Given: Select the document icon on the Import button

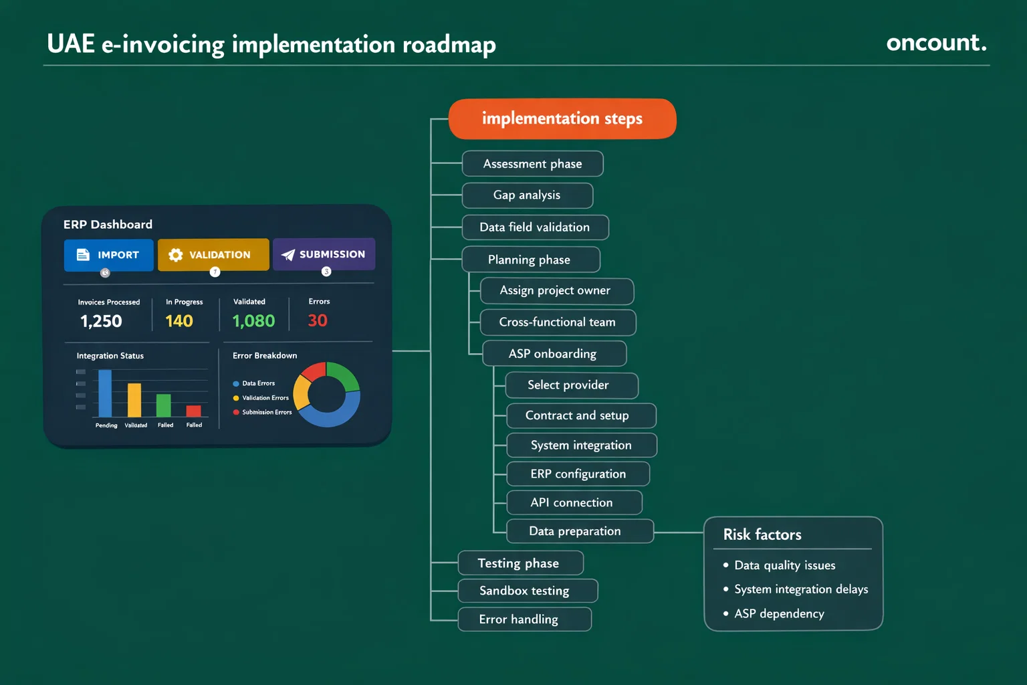Looking at the screenshot, I should coord(82,255).
